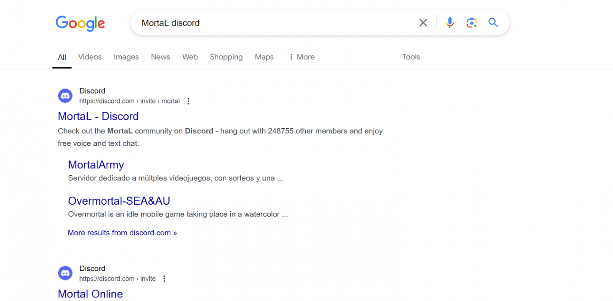Open the Overmortal-SEA&AU link
The image size is (613, 301).
point(119,201)
